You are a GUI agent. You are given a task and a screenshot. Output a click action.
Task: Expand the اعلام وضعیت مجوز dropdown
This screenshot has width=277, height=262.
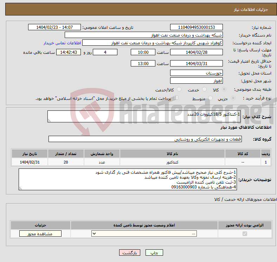(x=144, y=234)
